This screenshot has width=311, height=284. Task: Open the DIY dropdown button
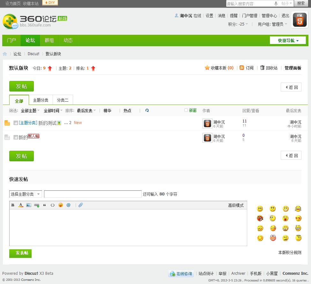point(50,3)
